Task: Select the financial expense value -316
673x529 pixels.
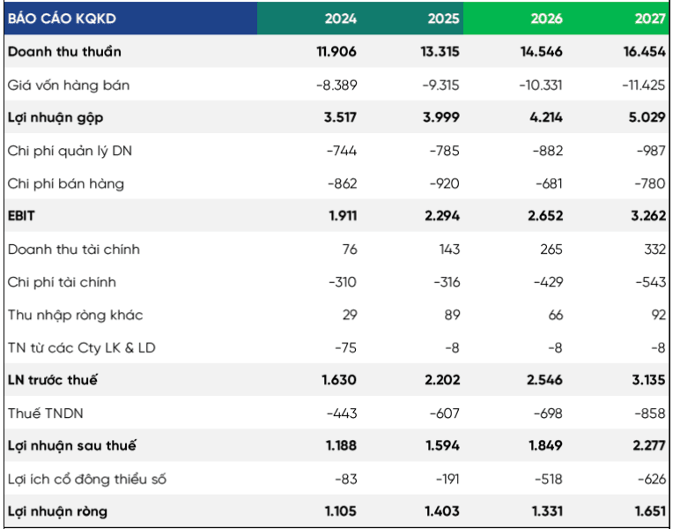Action: 447,282
